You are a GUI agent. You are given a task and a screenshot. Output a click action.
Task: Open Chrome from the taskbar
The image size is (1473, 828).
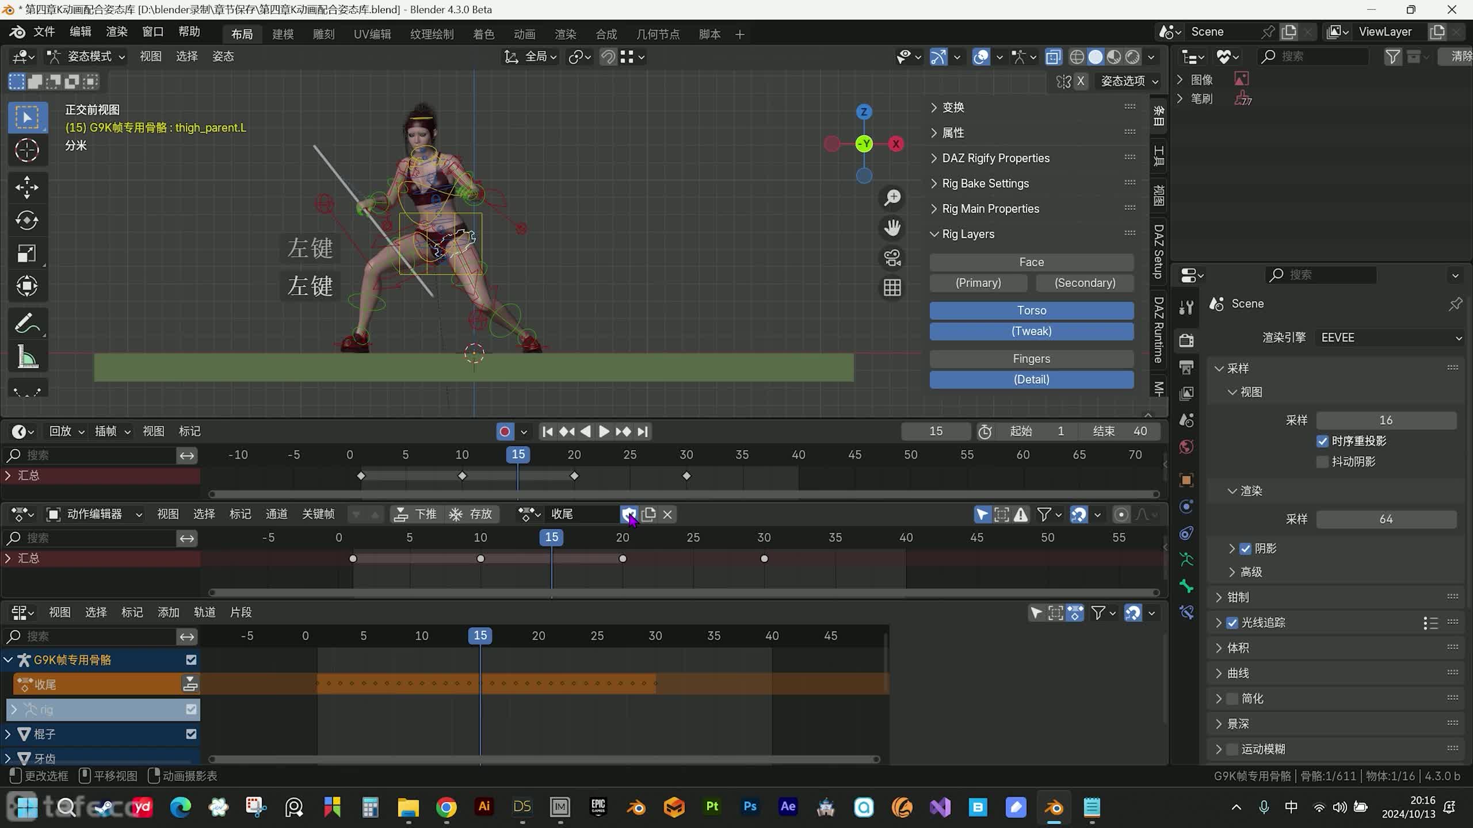pyautogui.click(x=447, y=807)
